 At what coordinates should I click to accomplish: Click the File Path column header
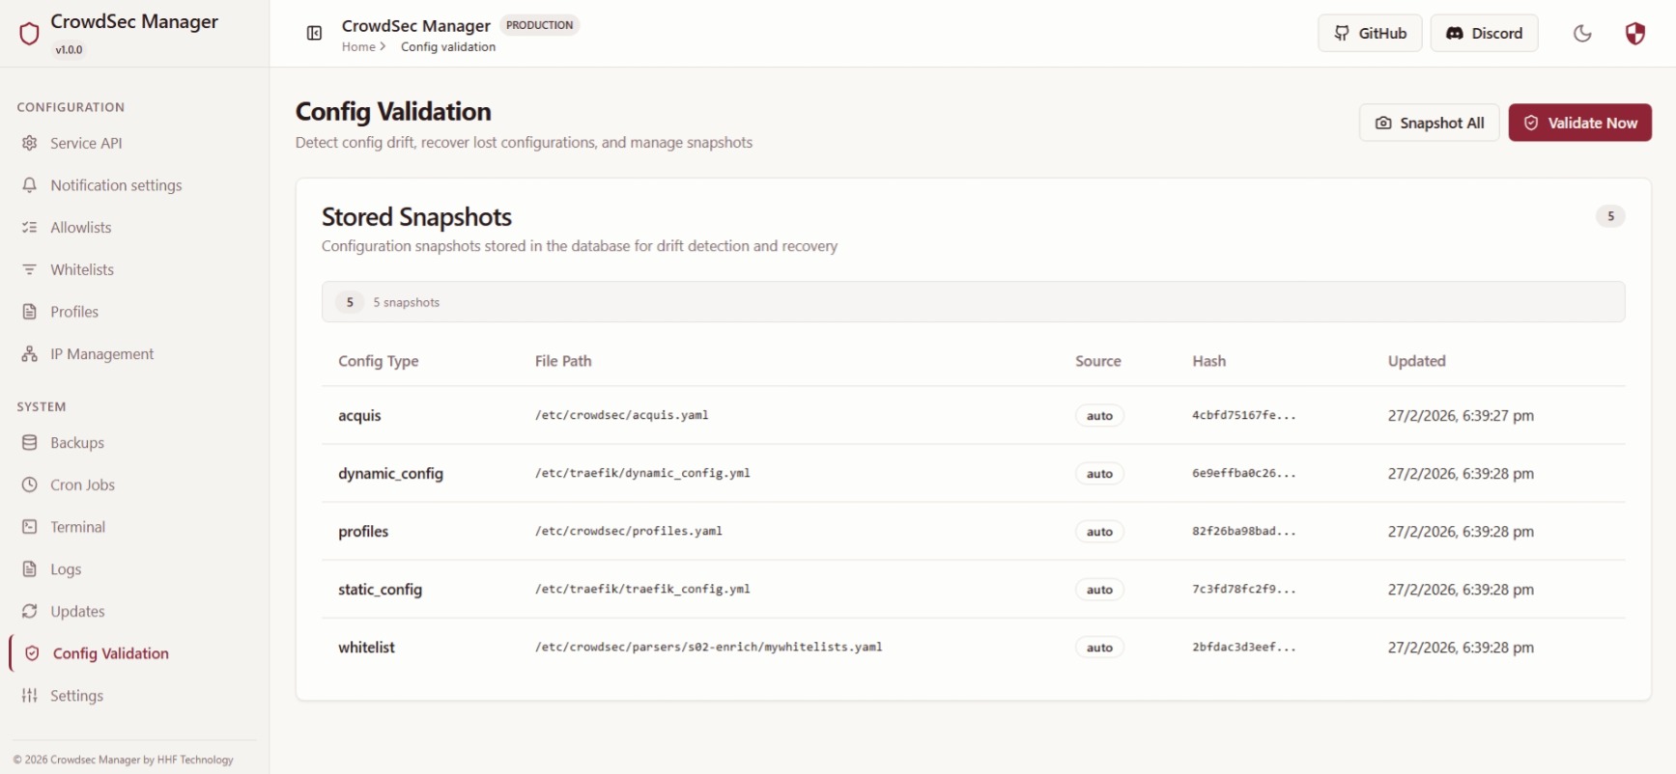563,361
